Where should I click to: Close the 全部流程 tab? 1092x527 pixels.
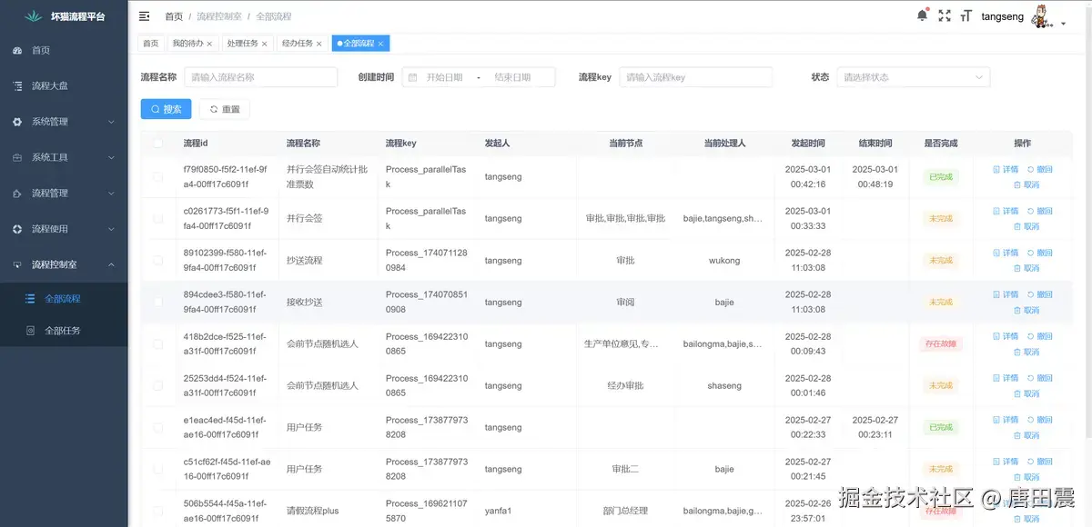point(380,44)
